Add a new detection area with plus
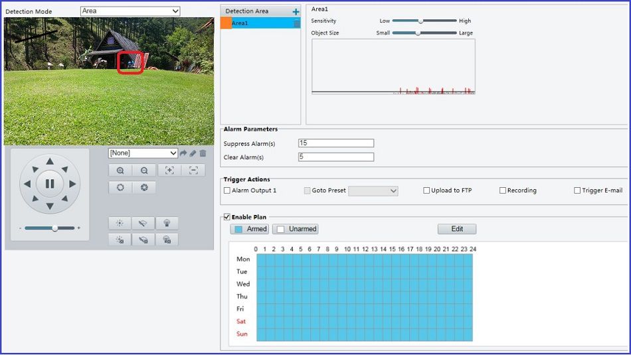The height and width of the screenshot is (355, 631). click(296, 12)
